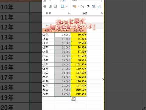Select the gray cell with 20,000
This screenshot has width=146, height=110.
click(63, 81)
